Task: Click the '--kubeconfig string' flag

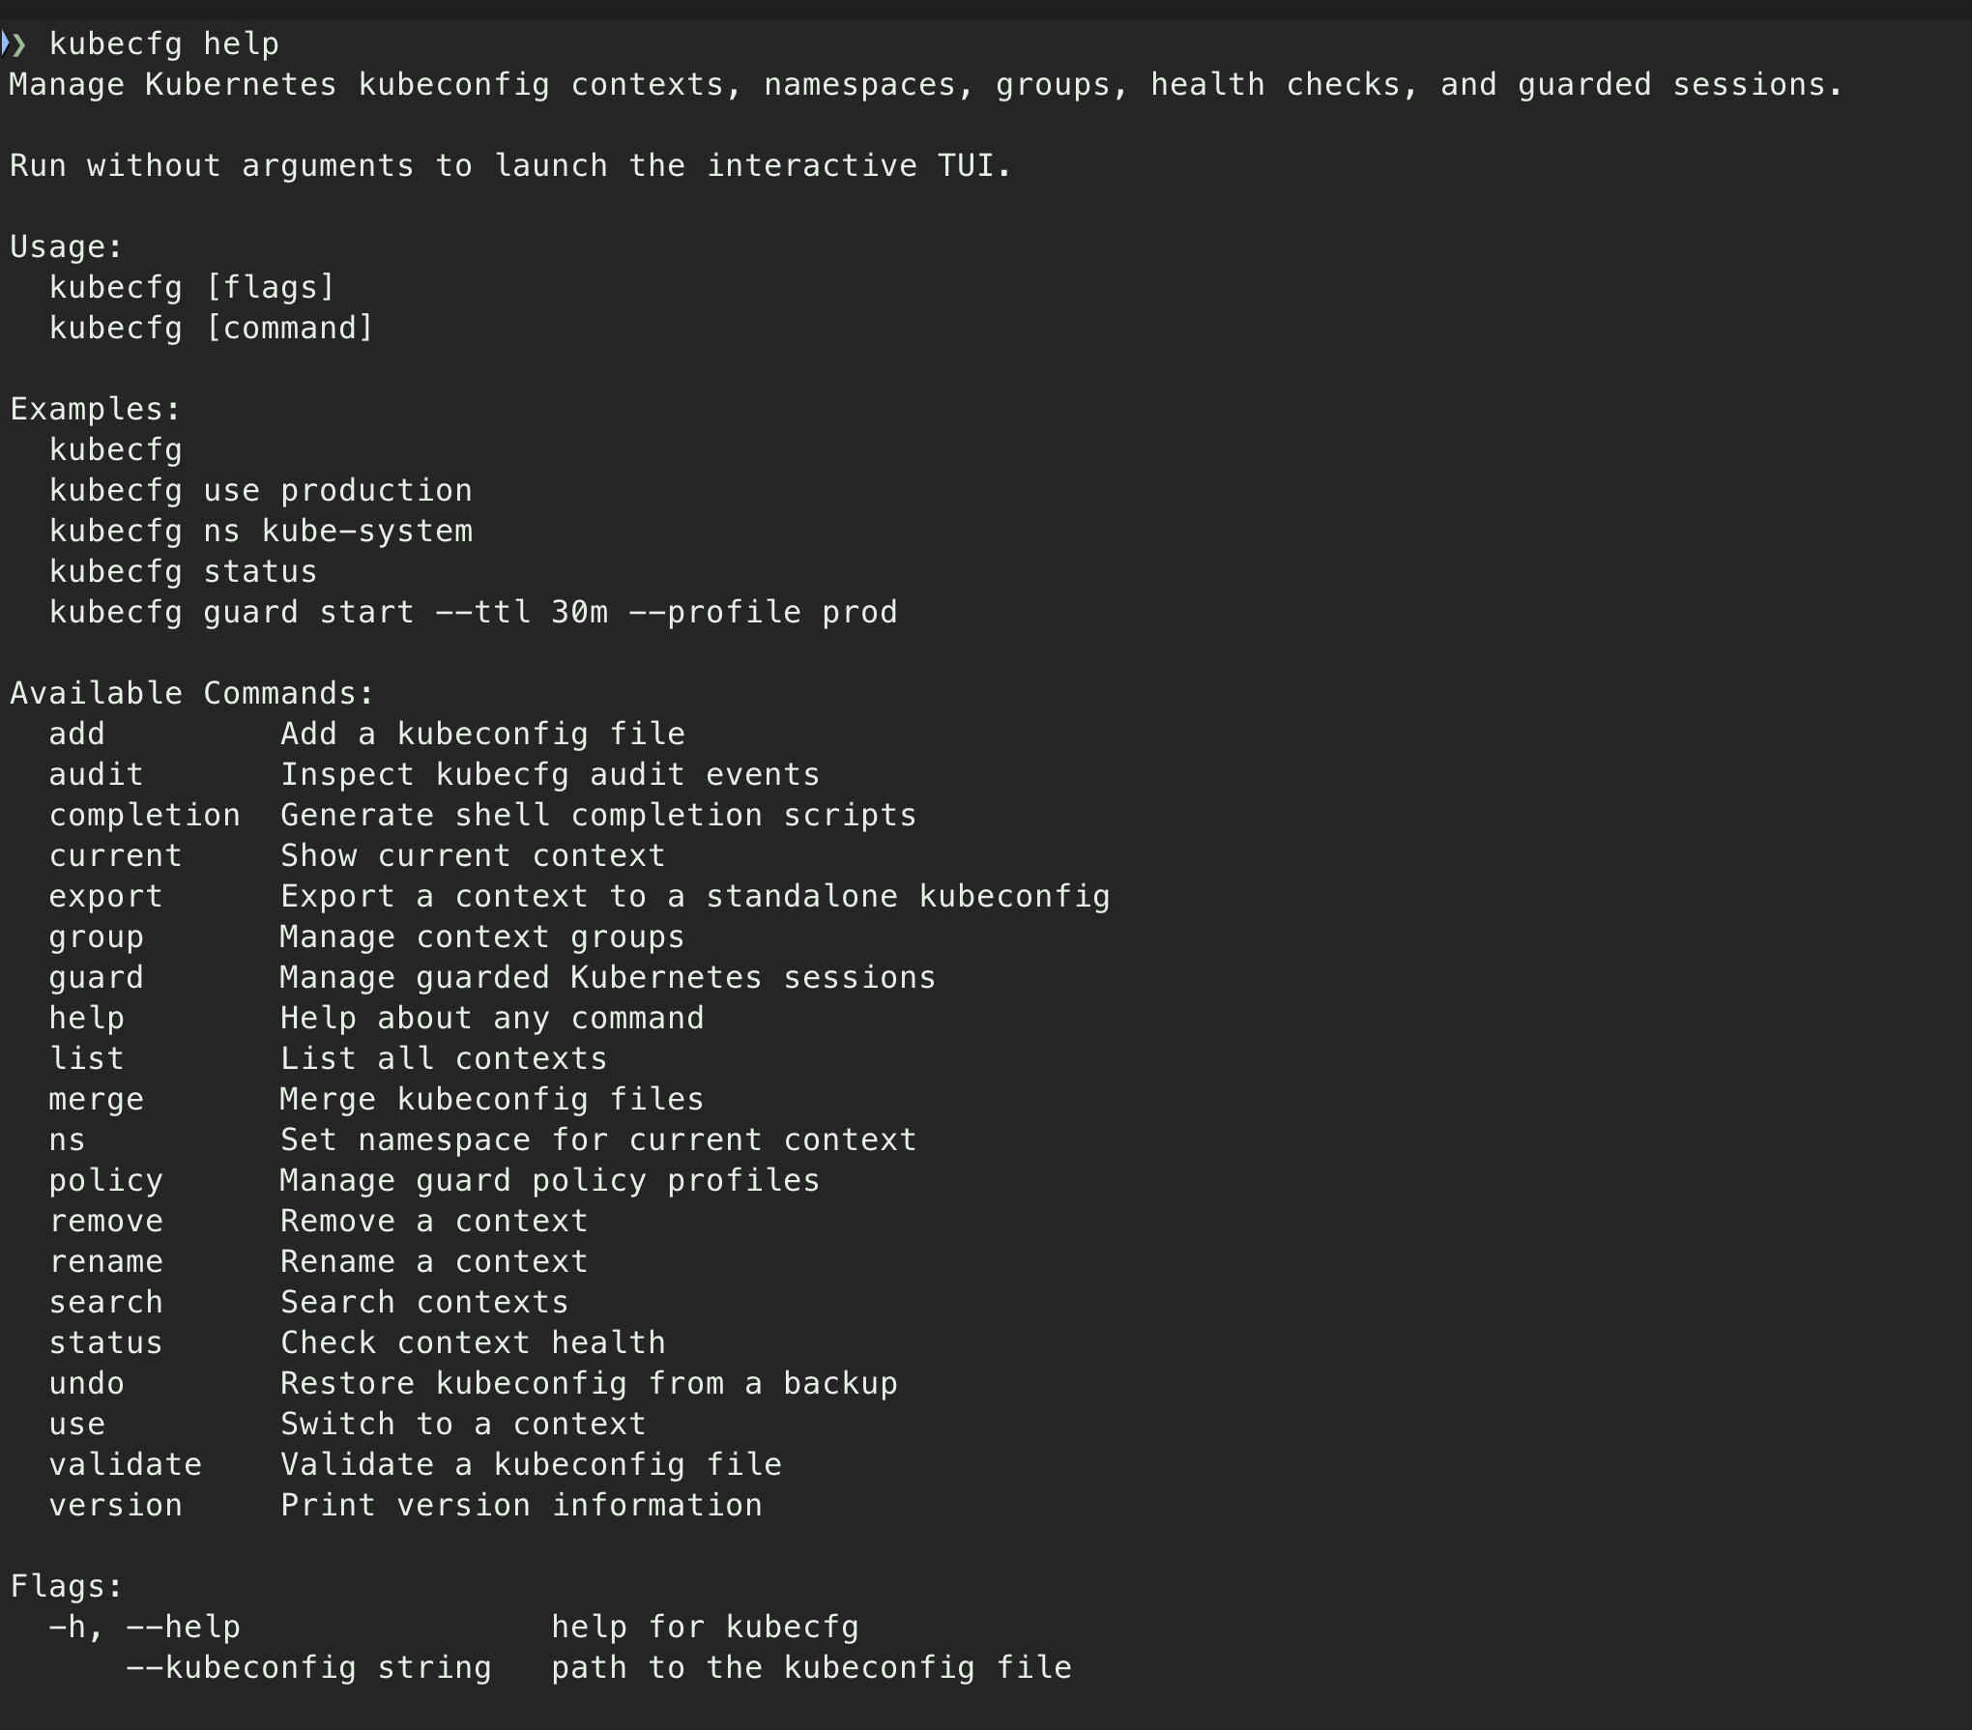Action: click(x=309, y=1667)
